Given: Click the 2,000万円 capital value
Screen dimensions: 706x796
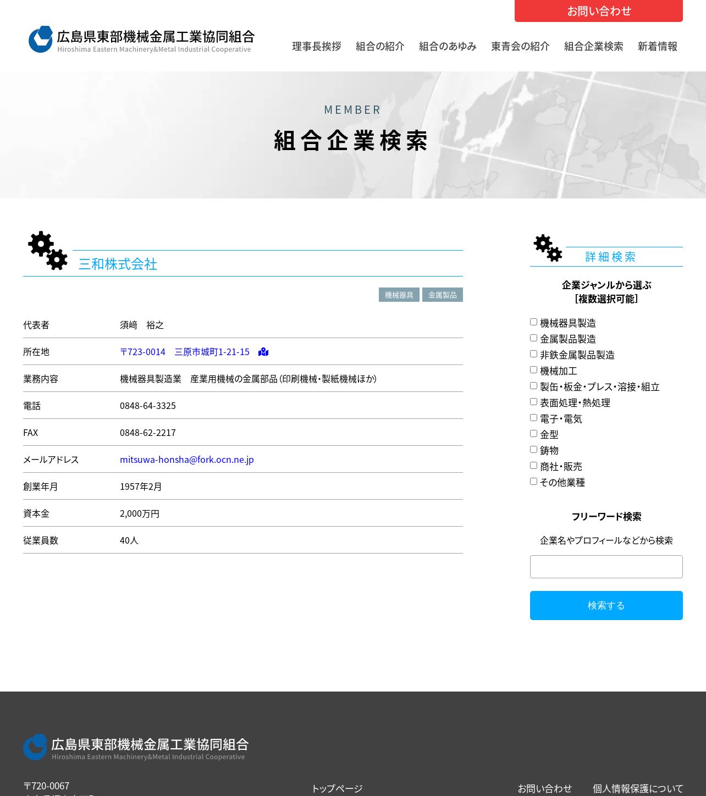Looking at the screenshot, I should [140, 513].
